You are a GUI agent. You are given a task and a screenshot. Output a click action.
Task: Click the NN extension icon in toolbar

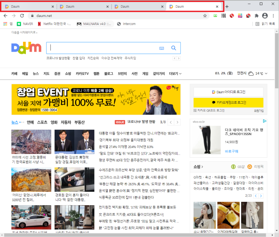[224, 16]
